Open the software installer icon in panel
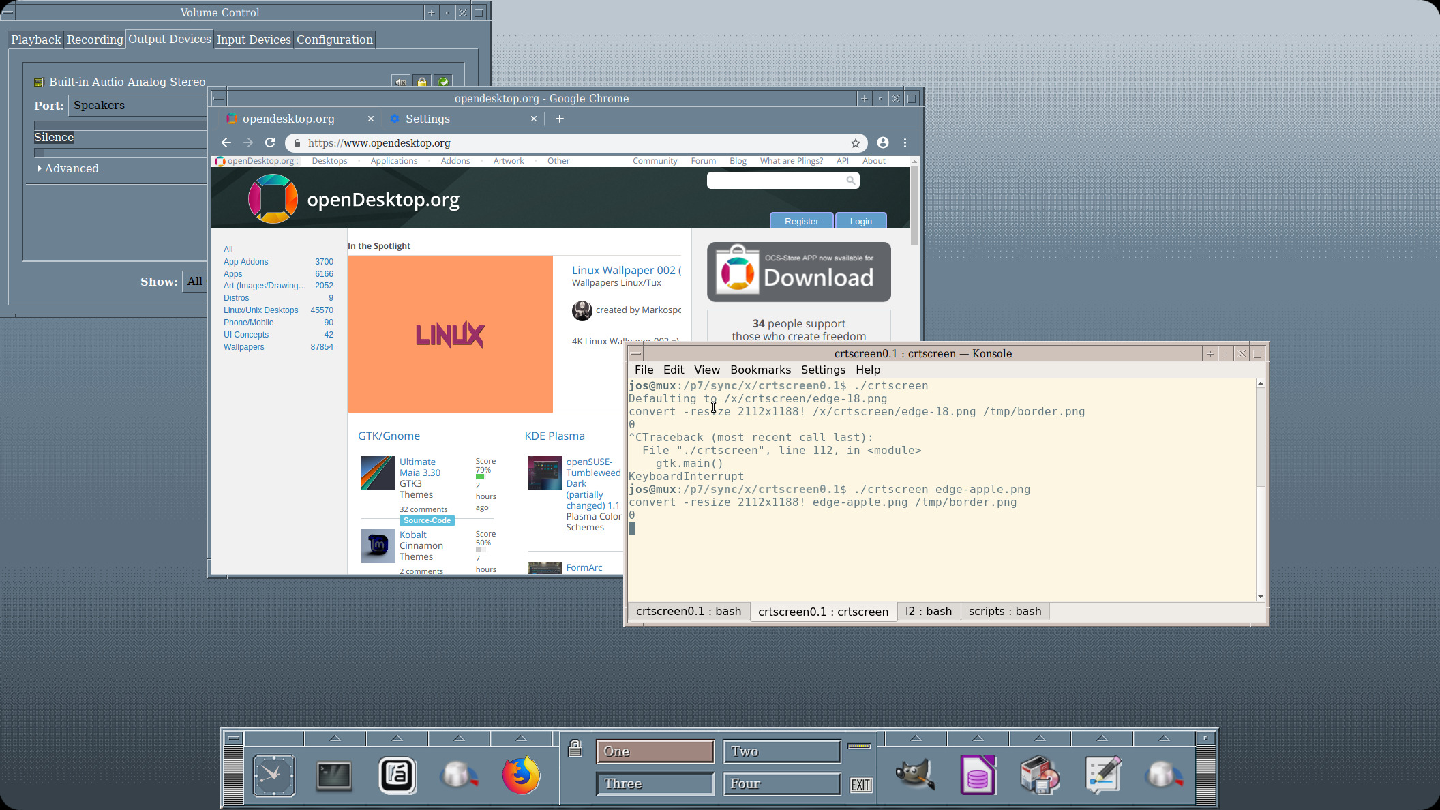Image resolution: width=1440 pixels, height=810 pixels. tap(1040, 775)
